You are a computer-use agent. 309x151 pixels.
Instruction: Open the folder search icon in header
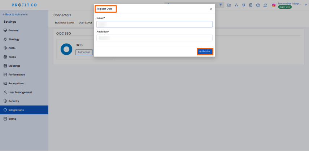click(x=229, y=5)
